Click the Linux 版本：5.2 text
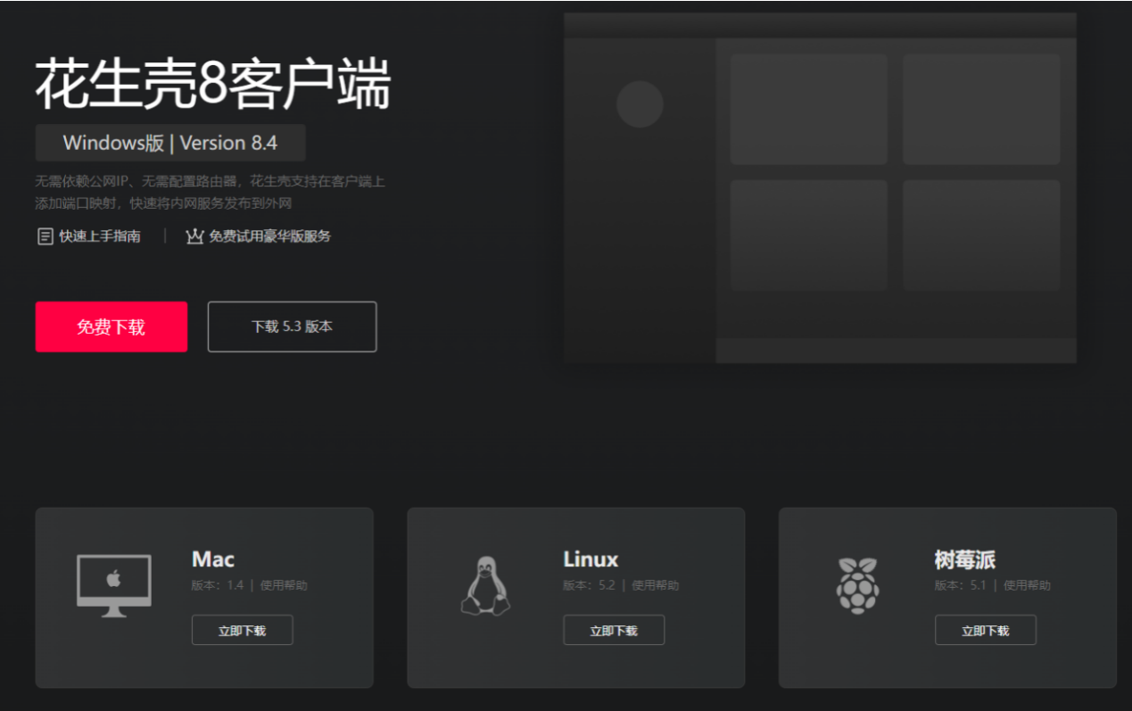Viewport: 1132px width, 711px height. pyautogui.click(x=590, y=586)
